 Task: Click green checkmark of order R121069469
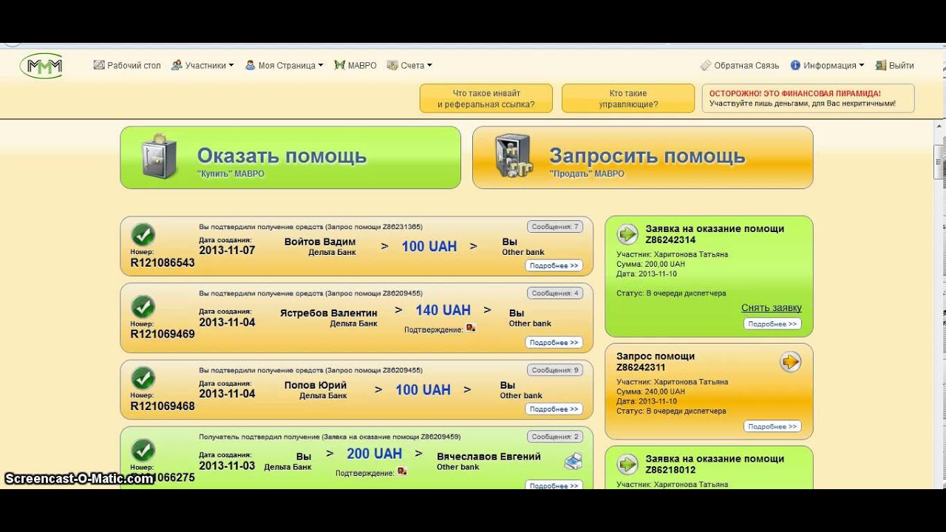tap(143, 307)
